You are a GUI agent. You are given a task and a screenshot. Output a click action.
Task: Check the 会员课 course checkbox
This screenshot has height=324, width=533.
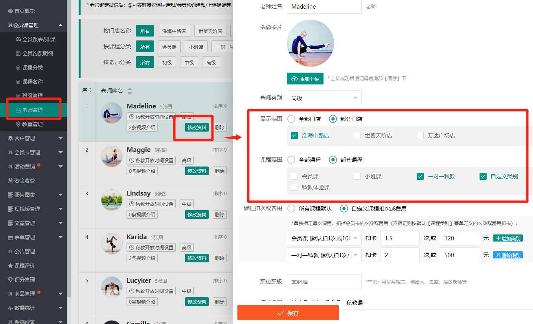294,176
